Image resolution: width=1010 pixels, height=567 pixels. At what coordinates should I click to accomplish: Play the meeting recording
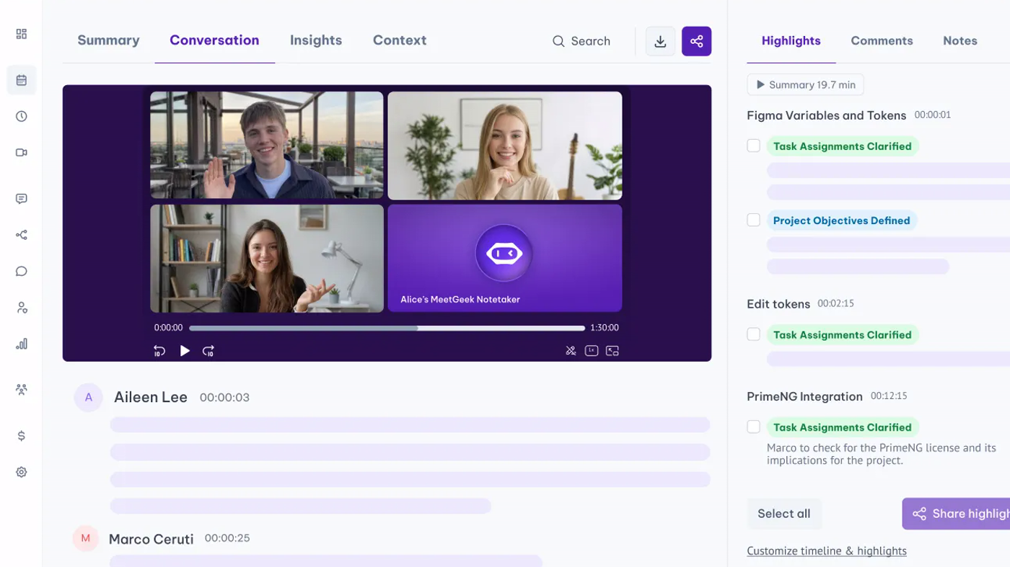pos(185,351)
